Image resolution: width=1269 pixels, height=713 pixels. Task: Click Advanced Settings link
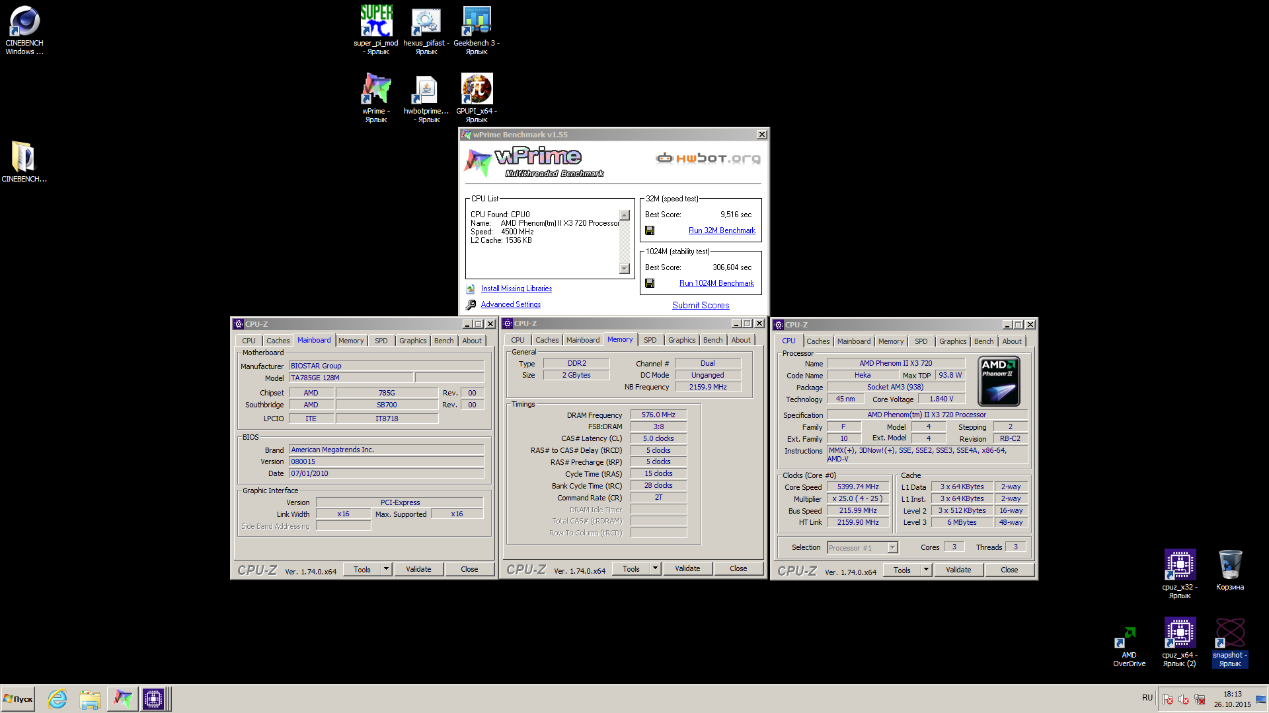pyautogui.click(x=510, y=304)
